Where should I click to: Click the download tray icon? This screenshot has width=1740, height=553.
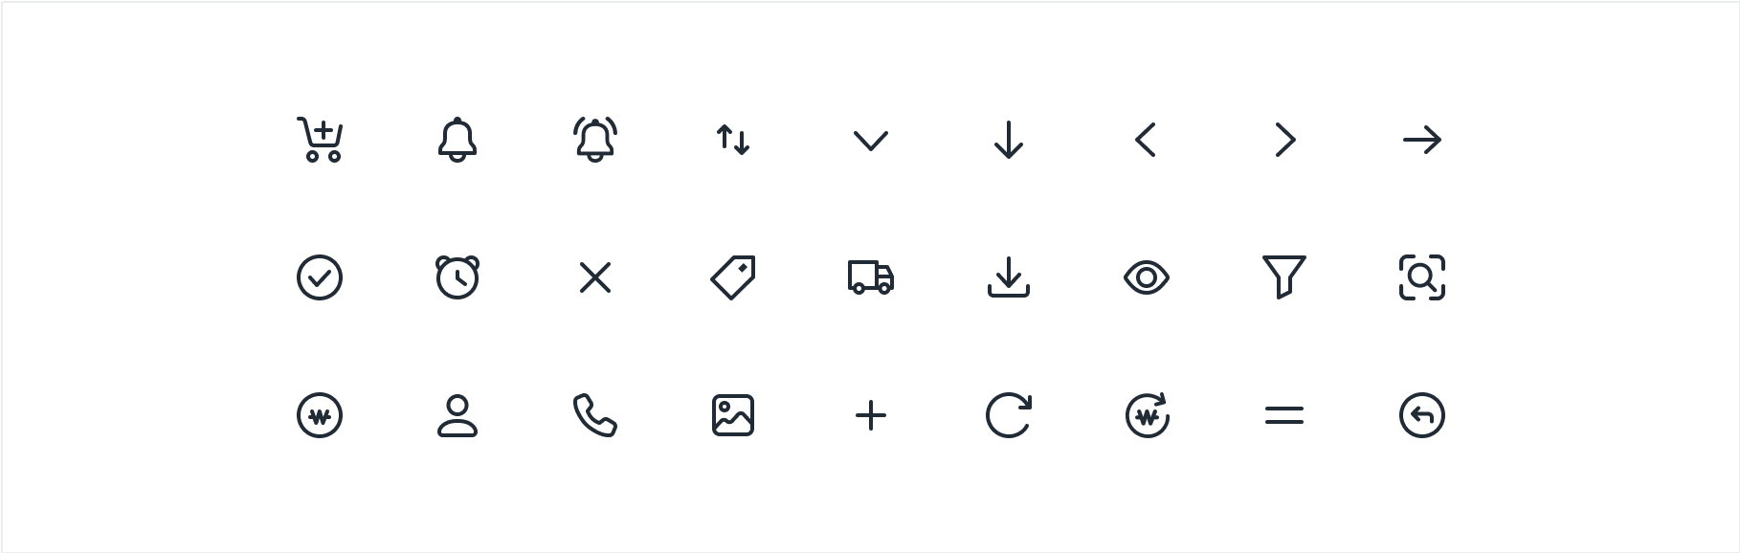(x=1009, y=277)
